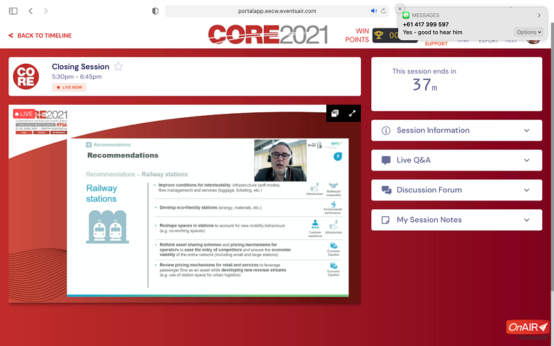554x346 pixels.
Task: Click the railway stations train icon
Action: click(x=107, y=227)
